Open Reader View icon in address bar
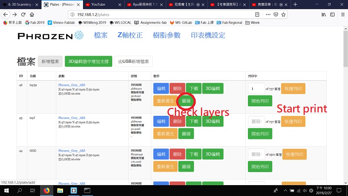 [257, 14]
